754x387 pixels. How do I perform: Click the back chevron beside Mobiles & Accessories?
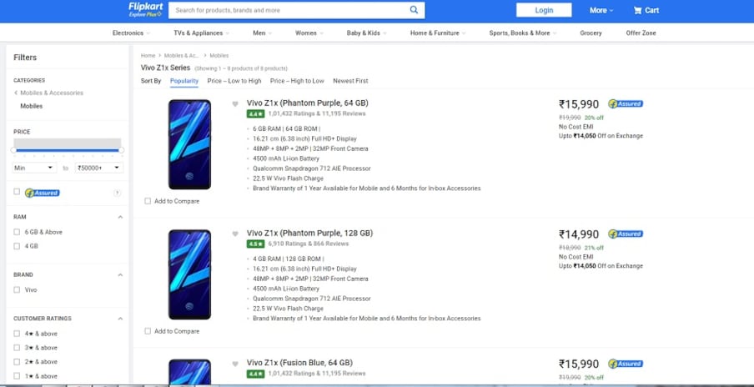tap(16, 93)
